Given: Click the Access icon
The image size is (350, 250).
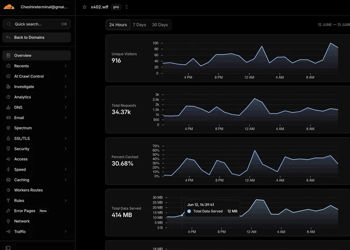Looking at the screenshot, I should tap(8, 159).
